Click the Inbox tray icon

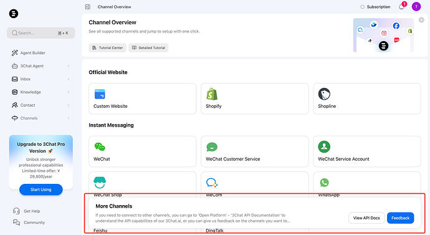point(14,79)
